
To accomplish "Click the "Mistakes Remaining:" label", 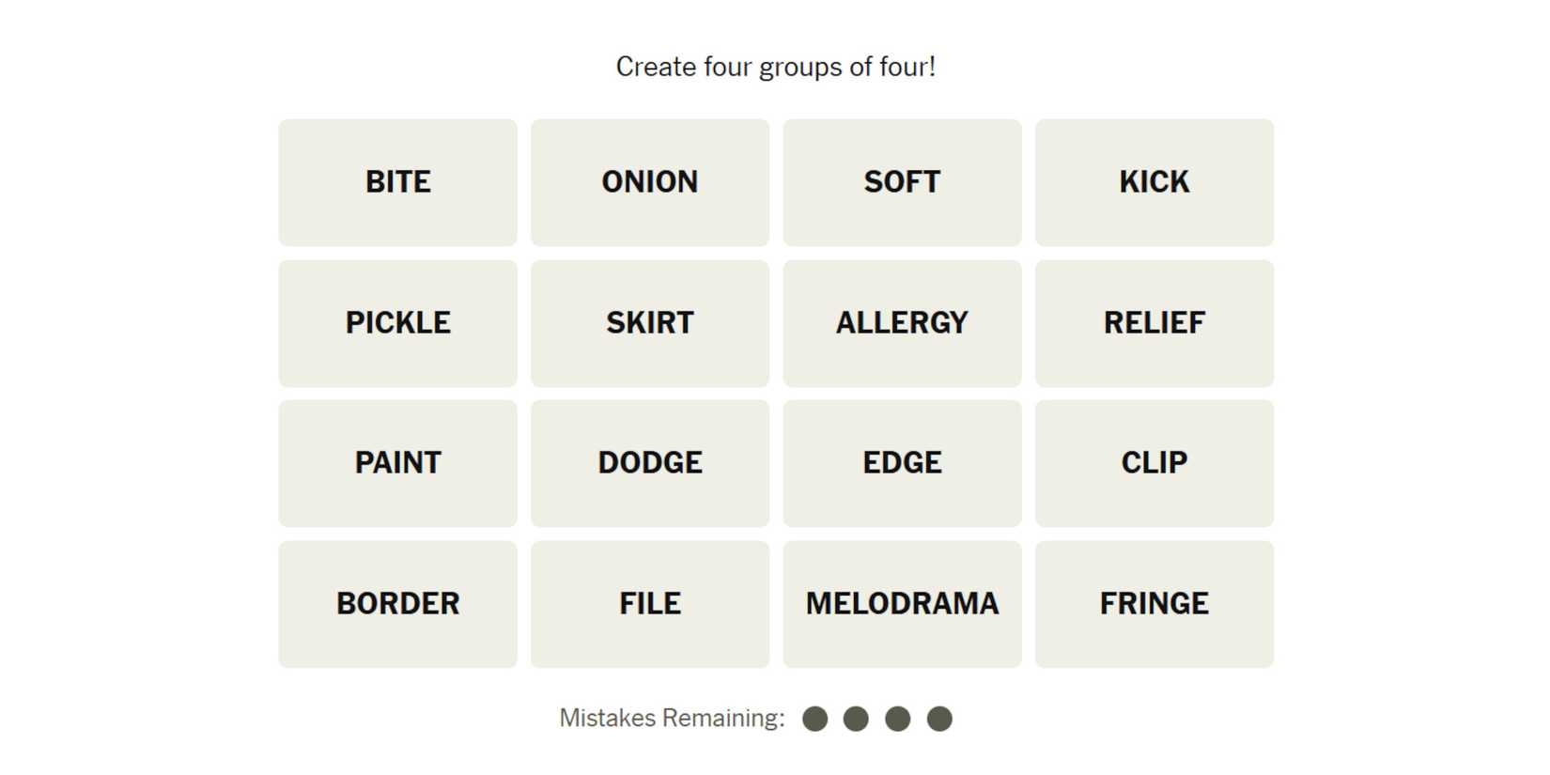I will (x=672, y=719).
